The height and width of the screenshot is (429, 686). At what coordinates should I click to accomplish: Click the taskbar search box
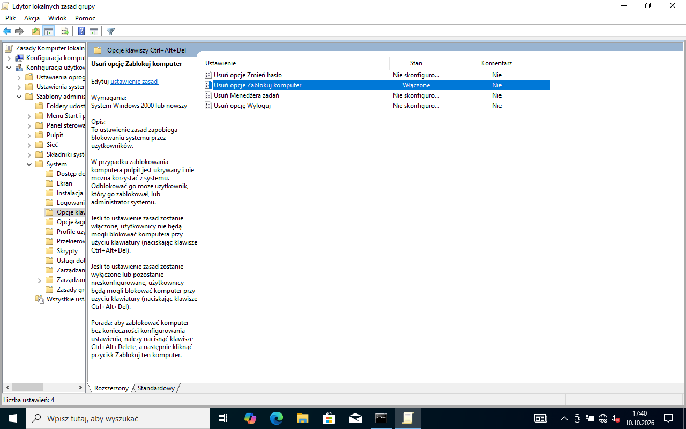[x=117, y=418]
